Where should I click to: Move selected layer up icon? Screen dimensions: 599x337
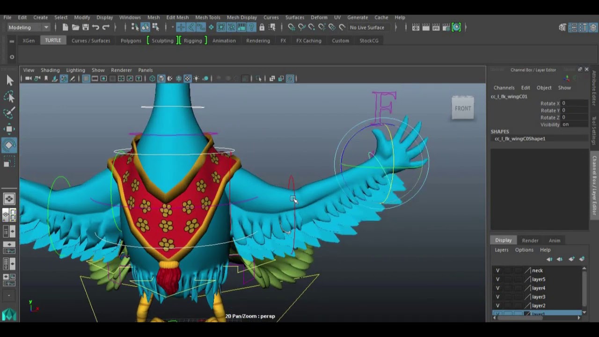click(549, 259)
